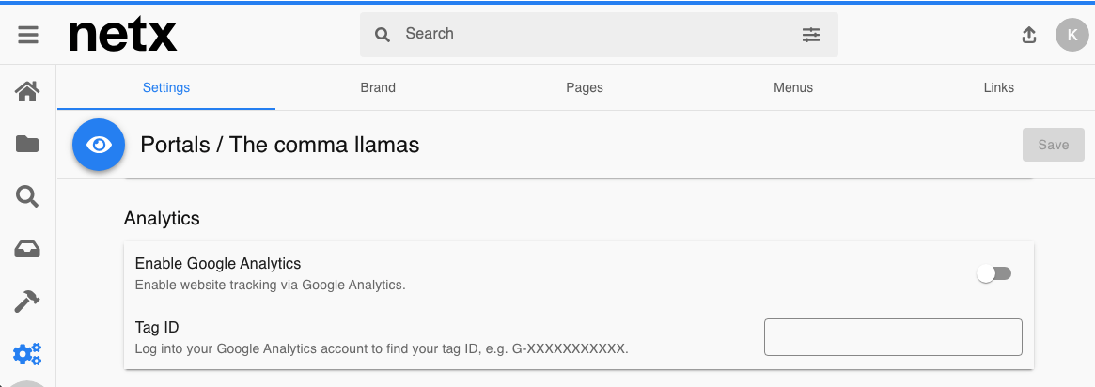Switch to the Brand tab
Screen dimensions: 1095x387
coord(378,88)
